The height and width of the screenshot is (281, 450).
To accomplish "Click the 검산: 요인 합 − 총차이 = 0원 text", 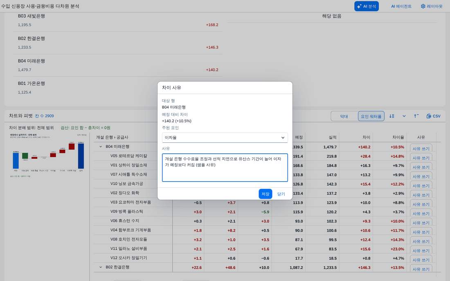I will tap(85, 128).
